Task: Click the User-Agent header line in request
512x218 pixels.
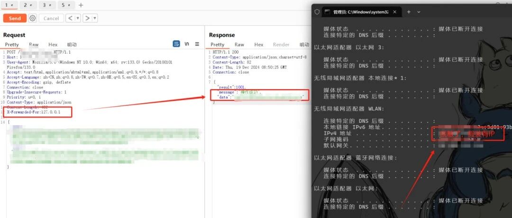Action: 90,62
